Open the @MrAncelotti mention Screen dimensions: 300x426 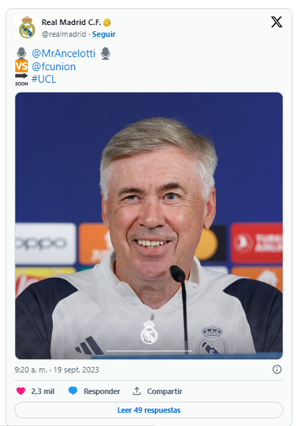(x=63, y=54)
